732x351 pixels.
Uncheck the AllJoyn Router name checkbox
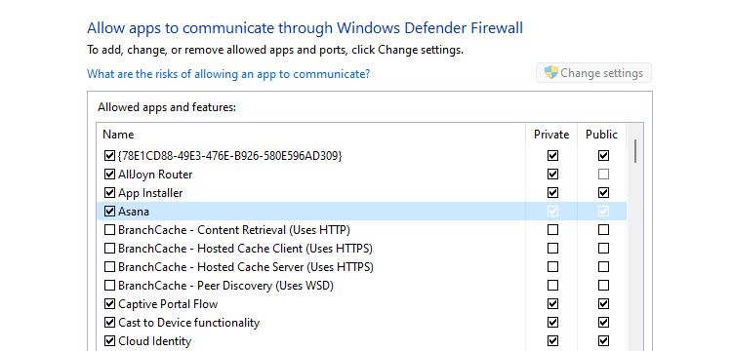[x=109, y=175]
